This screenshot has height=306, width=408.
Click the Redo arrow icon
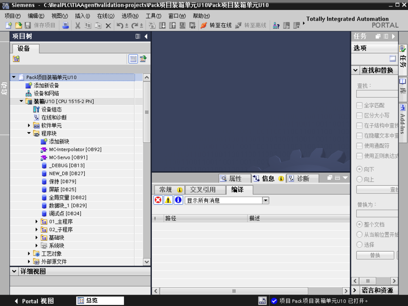(134, 25)
